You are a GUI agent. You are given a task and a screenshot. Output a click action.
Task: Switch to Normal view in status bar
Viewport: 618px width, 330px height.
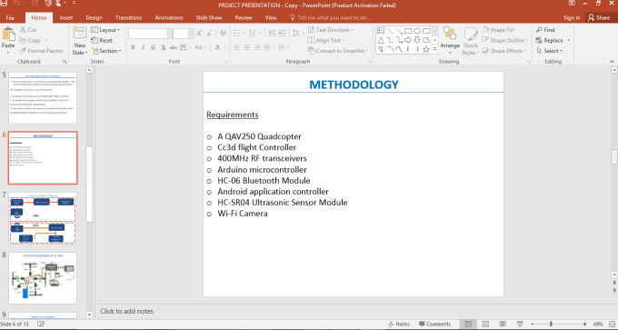coord(468,324)
